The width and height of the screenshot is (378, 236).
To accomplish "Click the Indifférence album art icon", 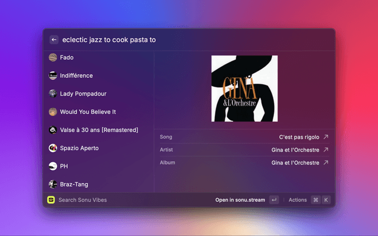I will (53, 76).
